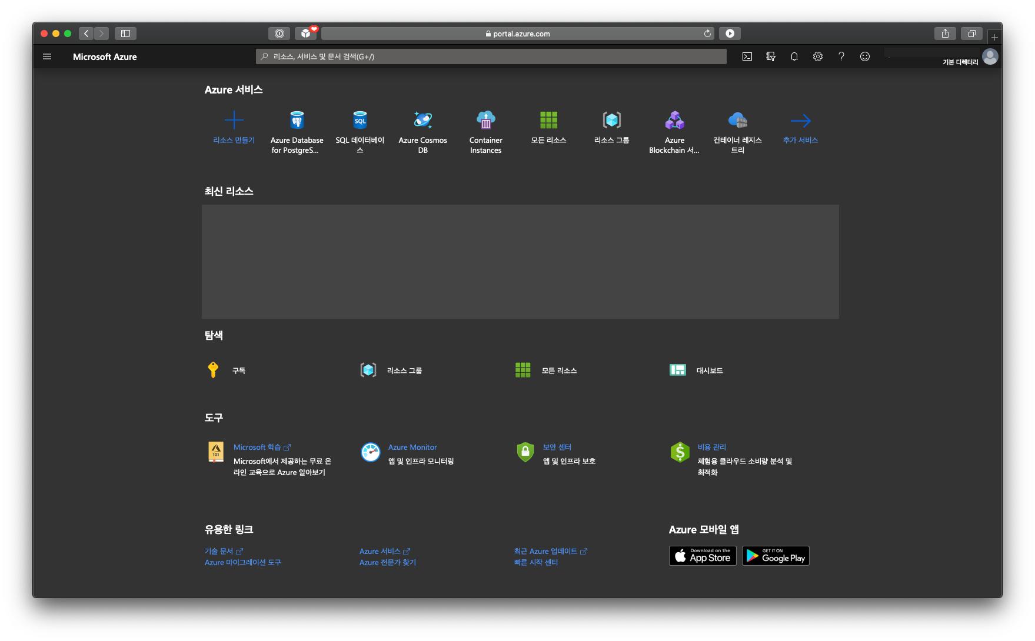Open the Azure Blockchain service icon
This screenshot has height=641, width=1035.
coord(675,120)
